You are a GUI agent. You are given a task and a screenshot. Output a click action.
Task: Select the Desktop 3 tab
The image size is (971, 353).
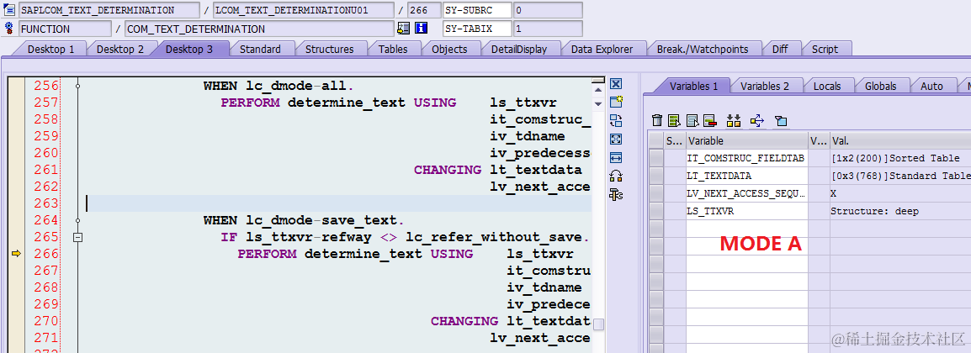[189, 49]
